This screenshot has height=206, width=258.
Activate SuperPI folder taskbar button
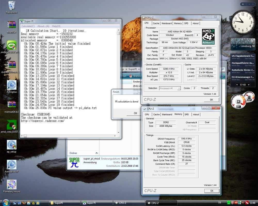coord(64,203)
